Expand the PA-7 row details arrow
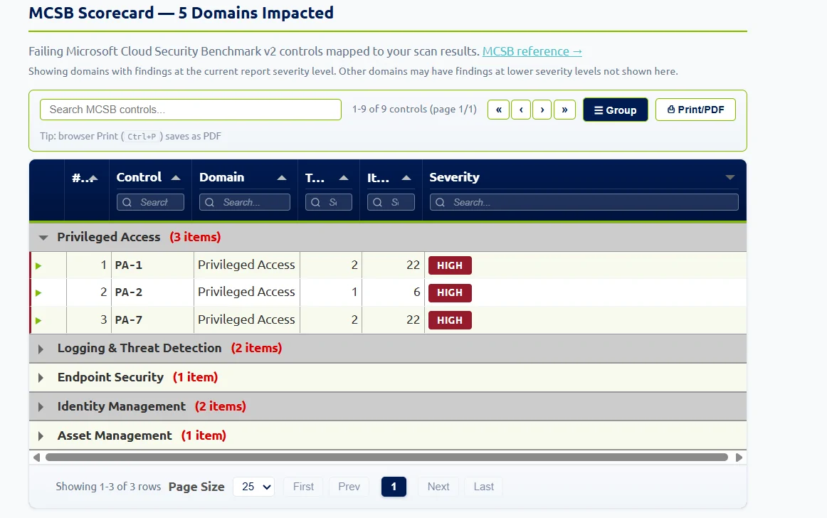The height and width of the screenshot is (518, 827). [x=38, y=321]
